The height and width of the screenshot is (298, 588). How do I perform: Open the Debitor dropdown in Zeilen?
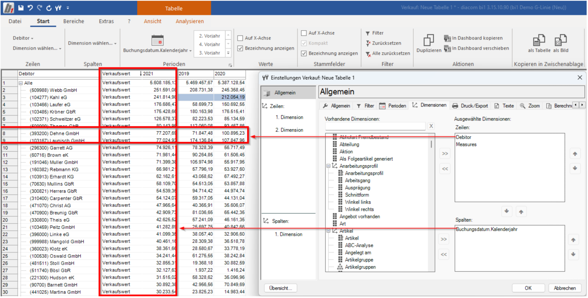coord(23,38)
